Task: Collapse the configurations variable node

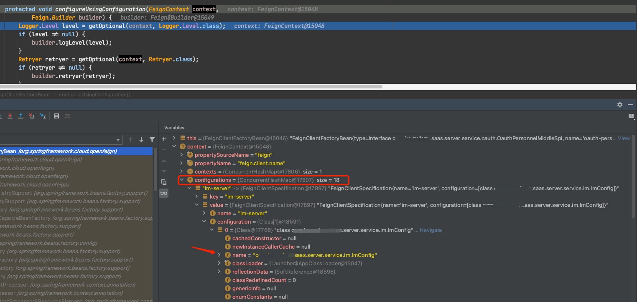Action: [182, 180]
